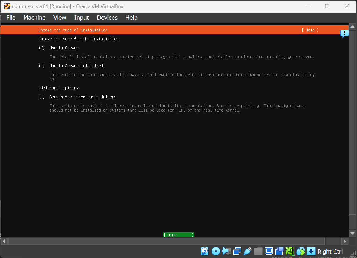Click the mouse integration status icon
Screen dimensions: 357x258
point(300,251)
